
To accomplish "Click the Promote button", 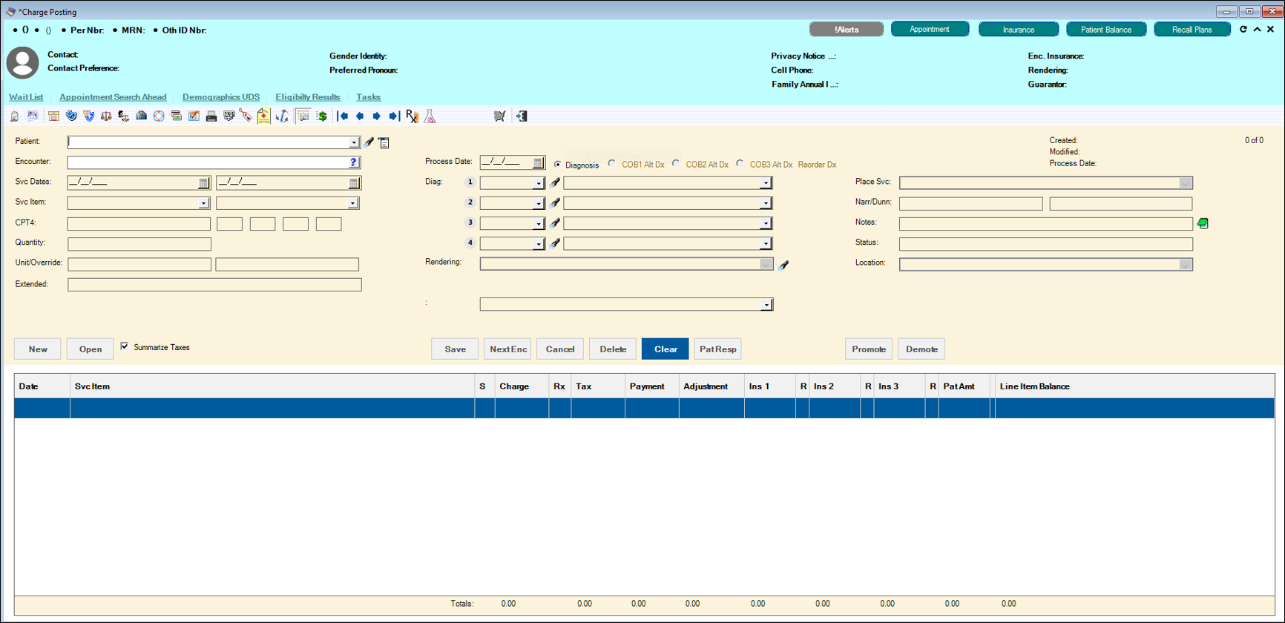I will [869, 349].
